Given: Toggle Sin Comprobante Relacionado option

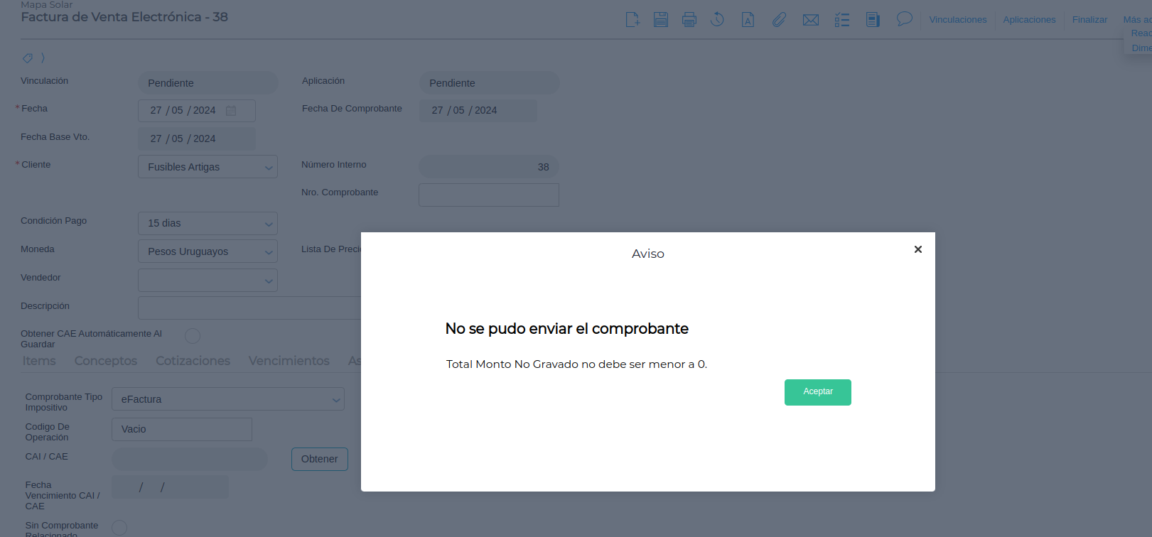Looking at the screenshot, I should (119, 528).
